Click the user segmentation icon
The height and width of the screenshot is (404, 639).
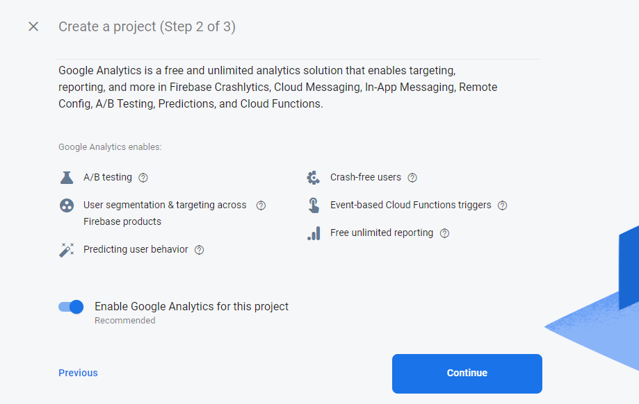66,205
